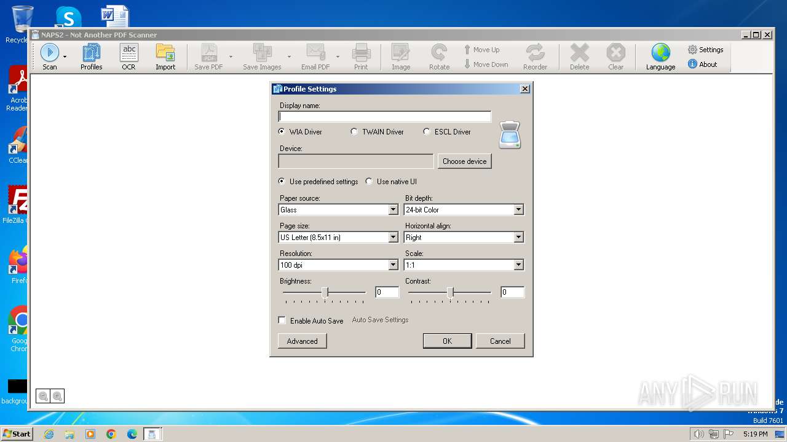Image resolution: width=787 pixels, height=442 pixels.
Task: Click Move Down in the toolbar
Action: click(486, 64)
